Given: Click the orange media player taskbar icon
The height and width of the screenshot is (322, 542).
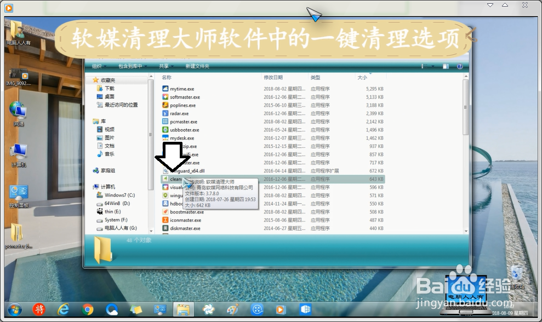Looking at the screenshot, I should click(281, 309).
